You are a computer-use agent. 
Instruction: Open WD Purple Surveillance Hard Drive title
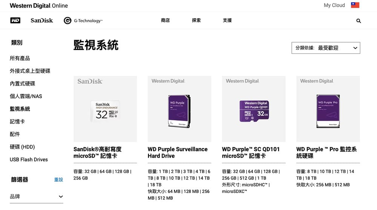coord(178,153)
